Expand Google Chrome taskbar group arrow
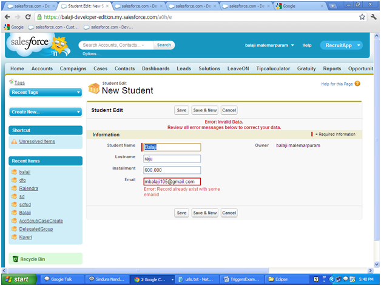 (172, 279)
